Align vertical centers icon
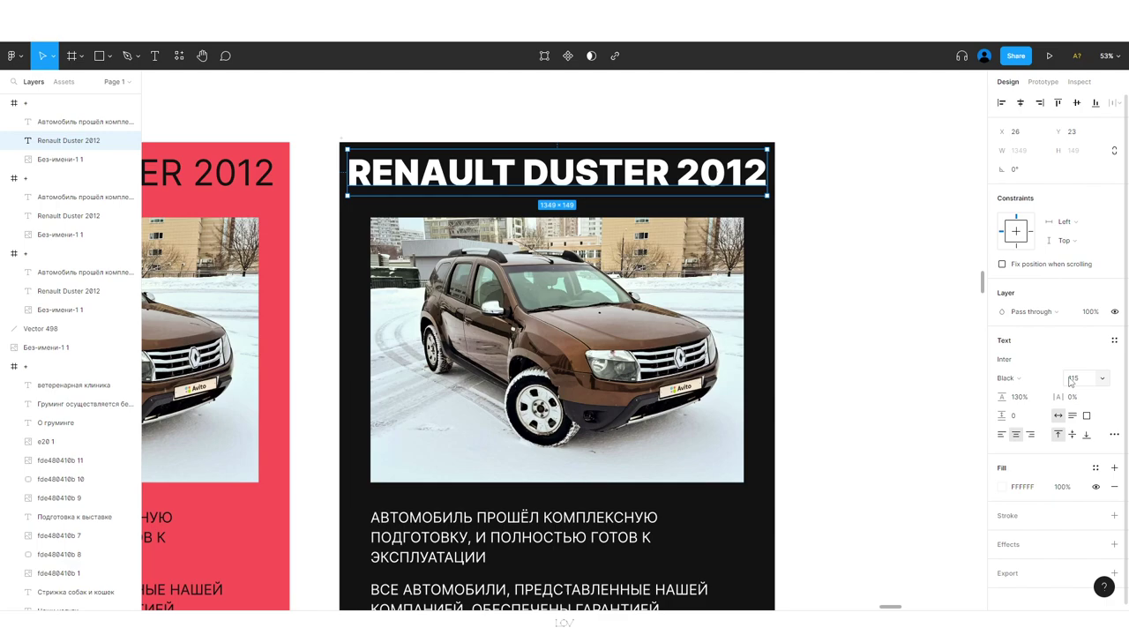Image resolution: width=1129 pixels, height=635 pixels. tap(1077, 103)
